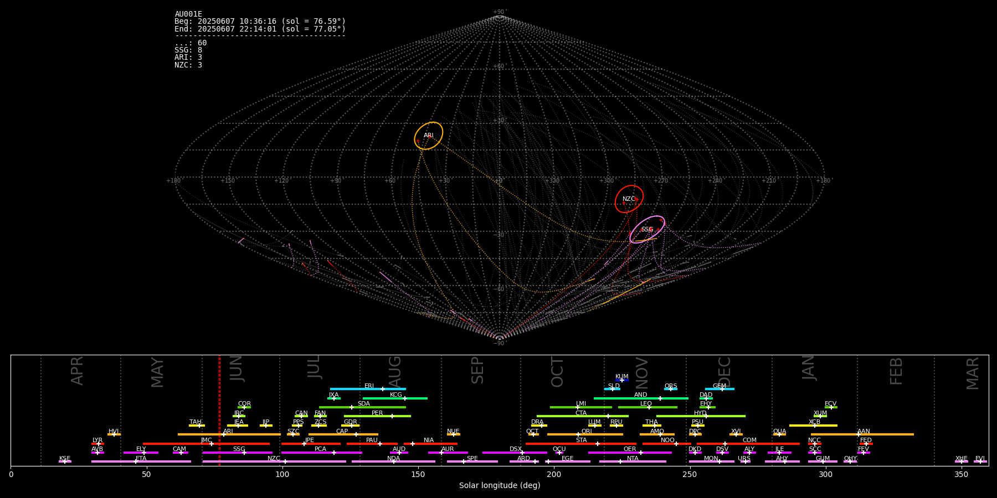The width and height of the screenshot is (997, 498).
Task: Select the KUM shower bar
Action: click(x=622, y=380)
